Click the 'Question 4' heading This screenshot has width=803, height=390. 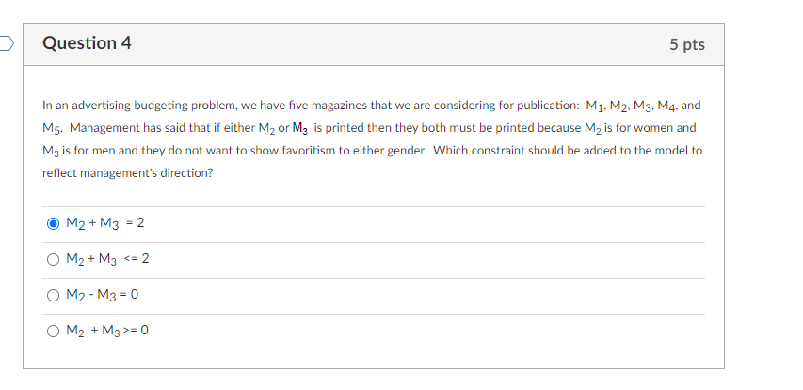(x=87, y=43)
